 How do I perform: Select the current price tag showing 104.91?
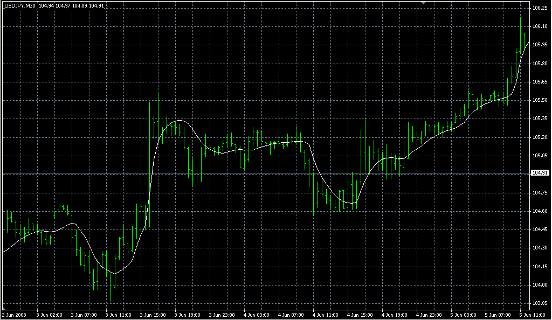coord(540,173)
